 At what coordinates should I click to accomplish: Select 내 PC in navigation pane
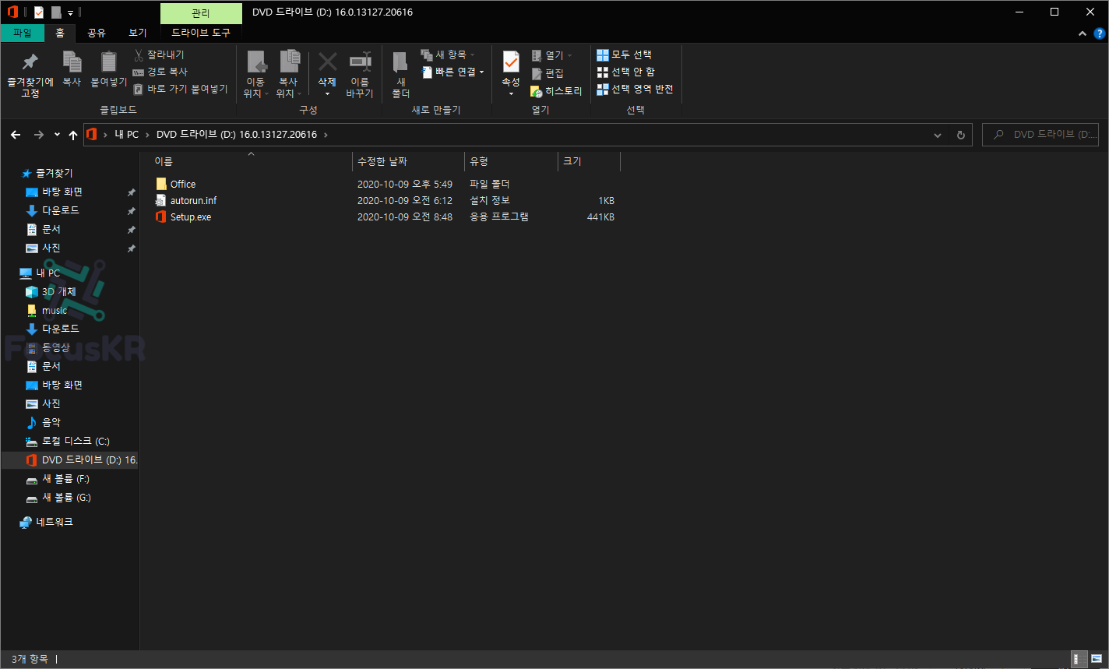coord(40,273)
